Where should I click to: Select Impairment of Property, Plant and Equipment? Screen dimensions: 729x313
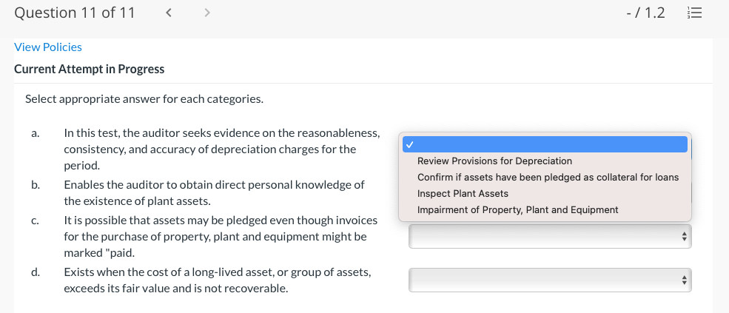click(517, 209)
